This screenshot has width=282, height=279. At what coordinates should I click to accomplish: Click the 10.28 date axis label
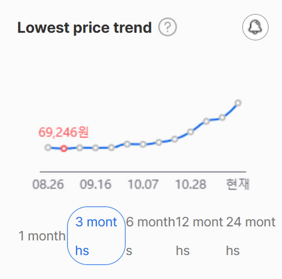[191, 185]
